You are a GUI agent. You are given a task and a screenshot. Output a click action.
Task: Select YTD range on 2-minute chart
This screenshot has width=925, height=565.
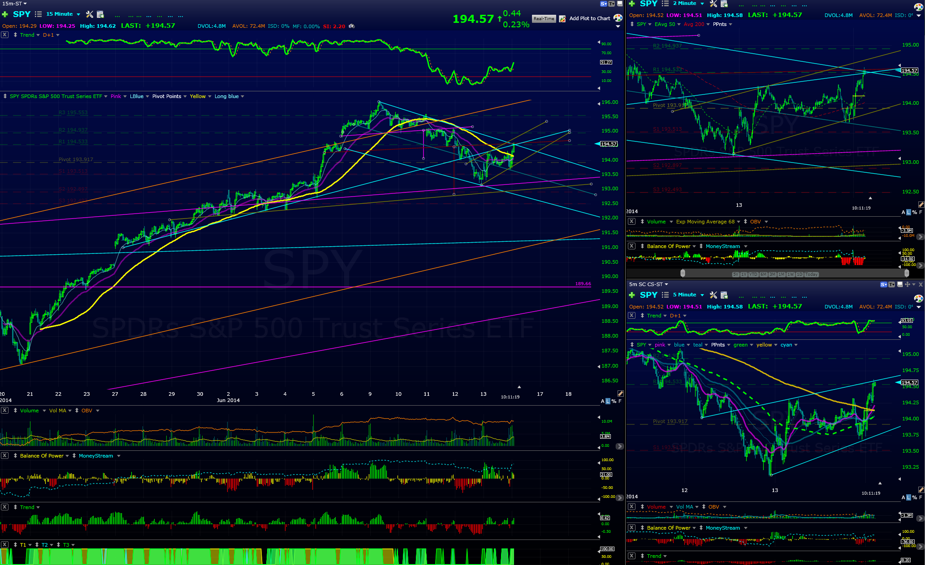point(753,274)
